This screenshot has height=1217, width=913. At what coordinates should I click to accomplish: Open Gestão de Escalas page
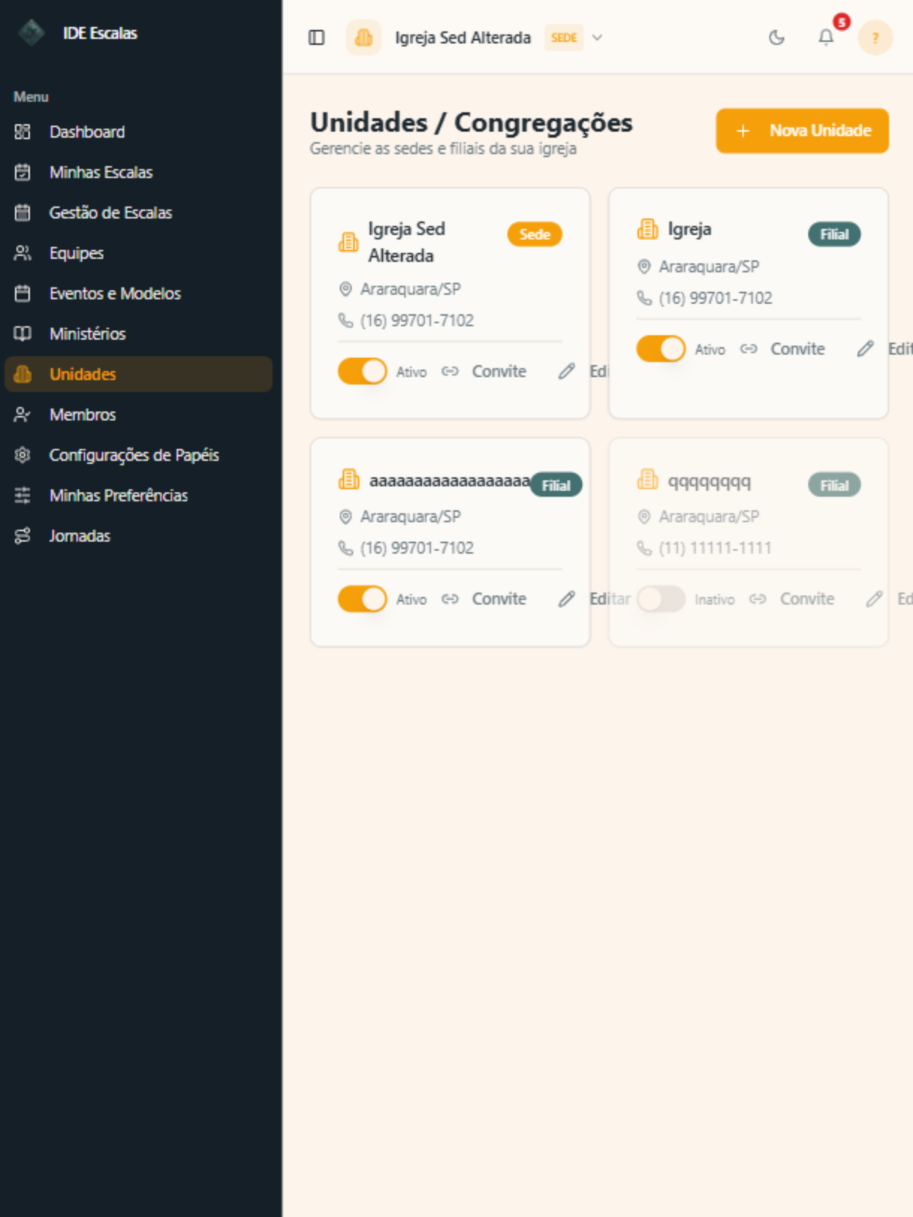pos(138,212)
